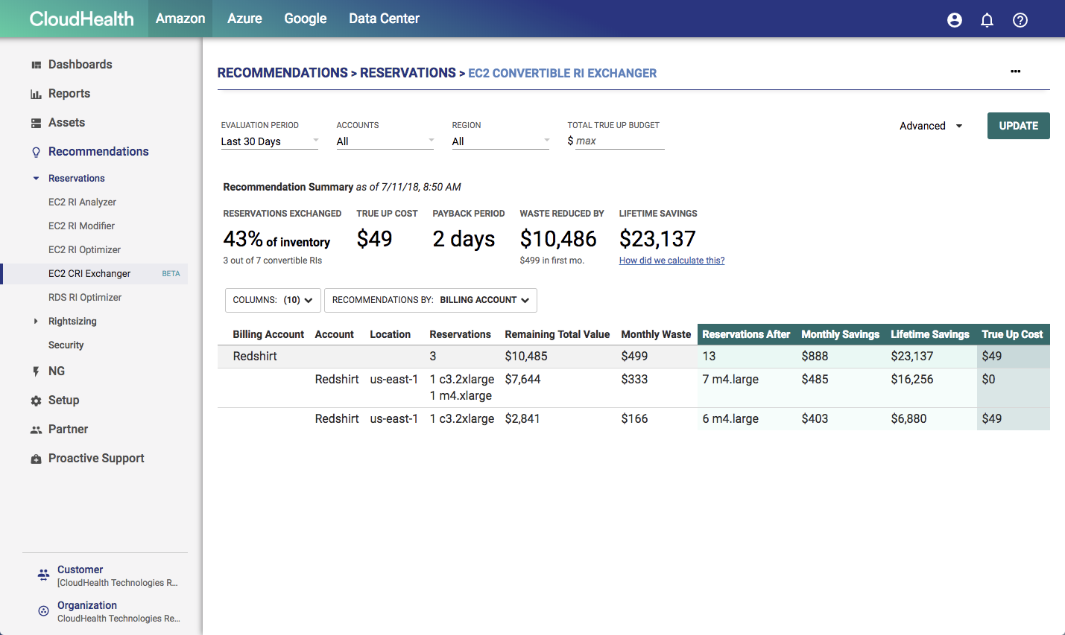Click the UPDATE button

point(1018,125)
